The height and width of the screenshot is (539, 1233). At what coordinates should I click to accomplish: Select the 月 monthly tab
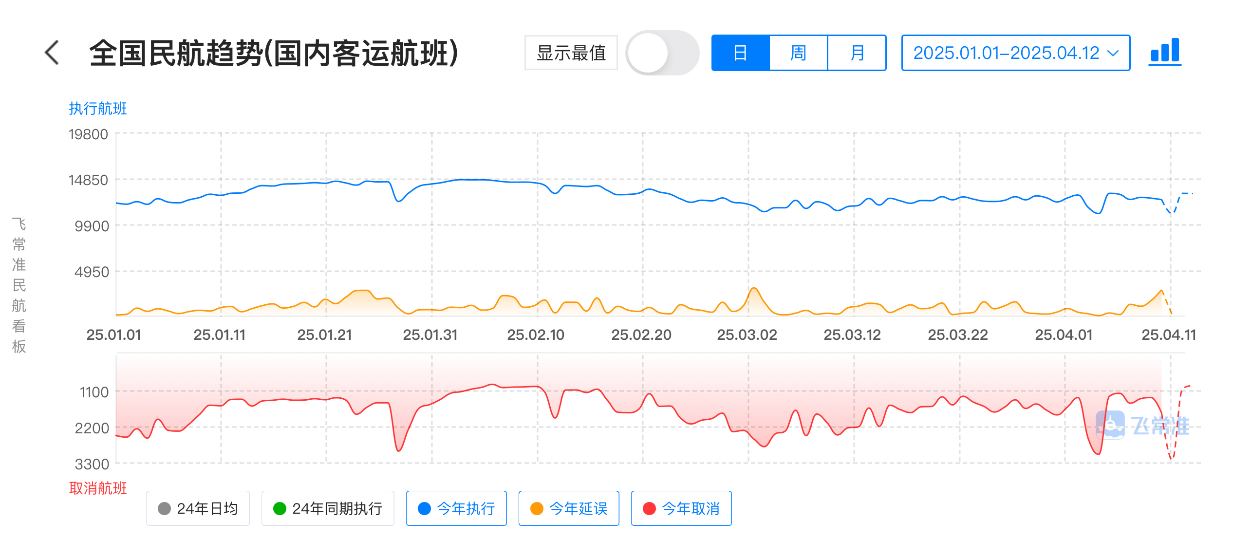(857, 53)
